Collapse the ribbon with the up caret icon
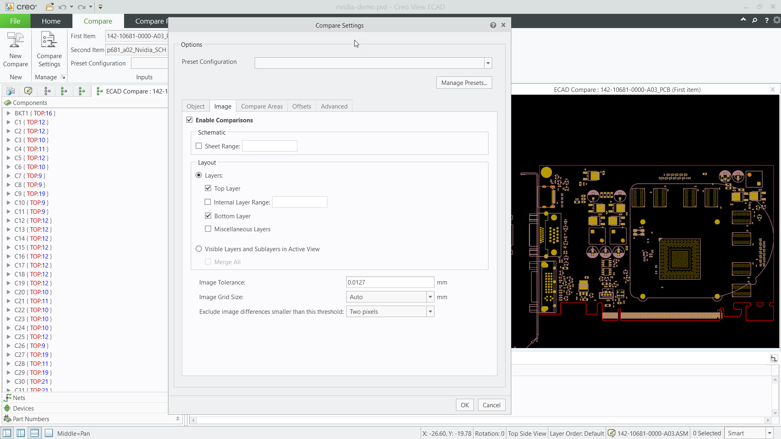The height and width of the screenshot is (439, 781). tap(743, 20)
